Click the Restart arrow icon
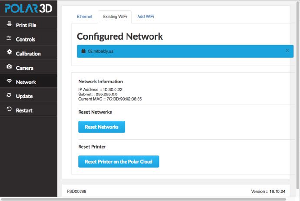 (x=9, y=110)
